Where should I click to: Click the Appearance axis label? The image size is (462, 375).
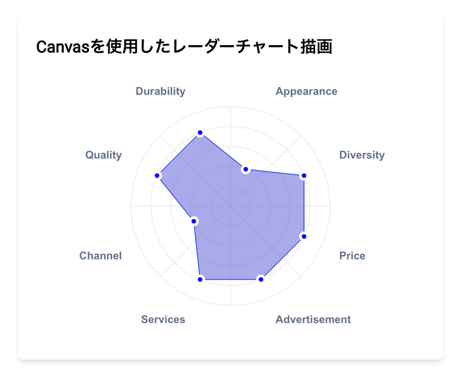(306, 91)
